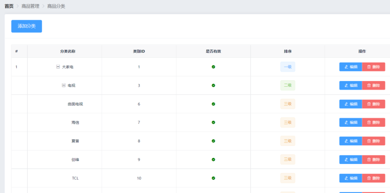
Task: Click the green valid icon for 大家电
Action: (x=213, y=67)
